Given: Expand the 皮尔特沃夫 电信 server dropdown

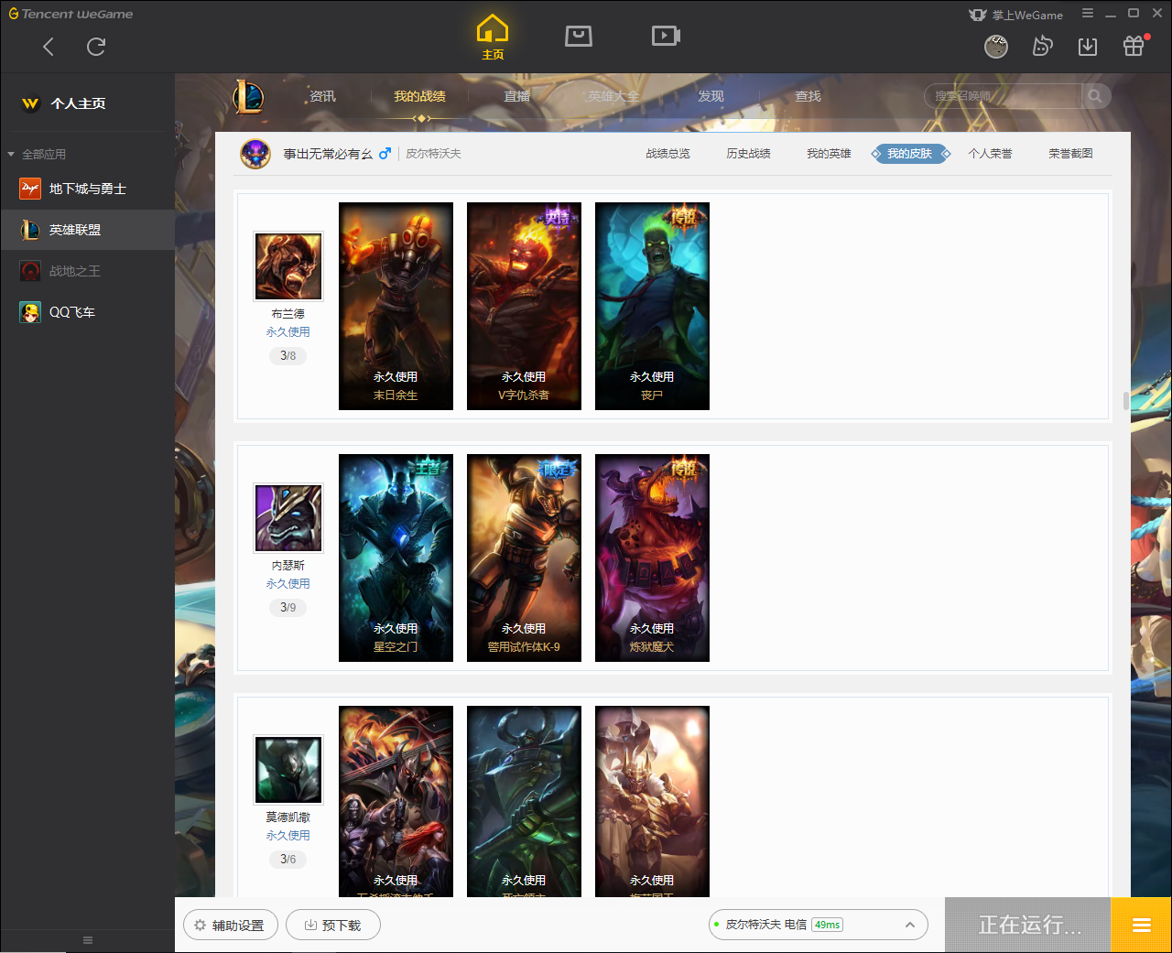Looking at the screenshot, I should 818,925.
